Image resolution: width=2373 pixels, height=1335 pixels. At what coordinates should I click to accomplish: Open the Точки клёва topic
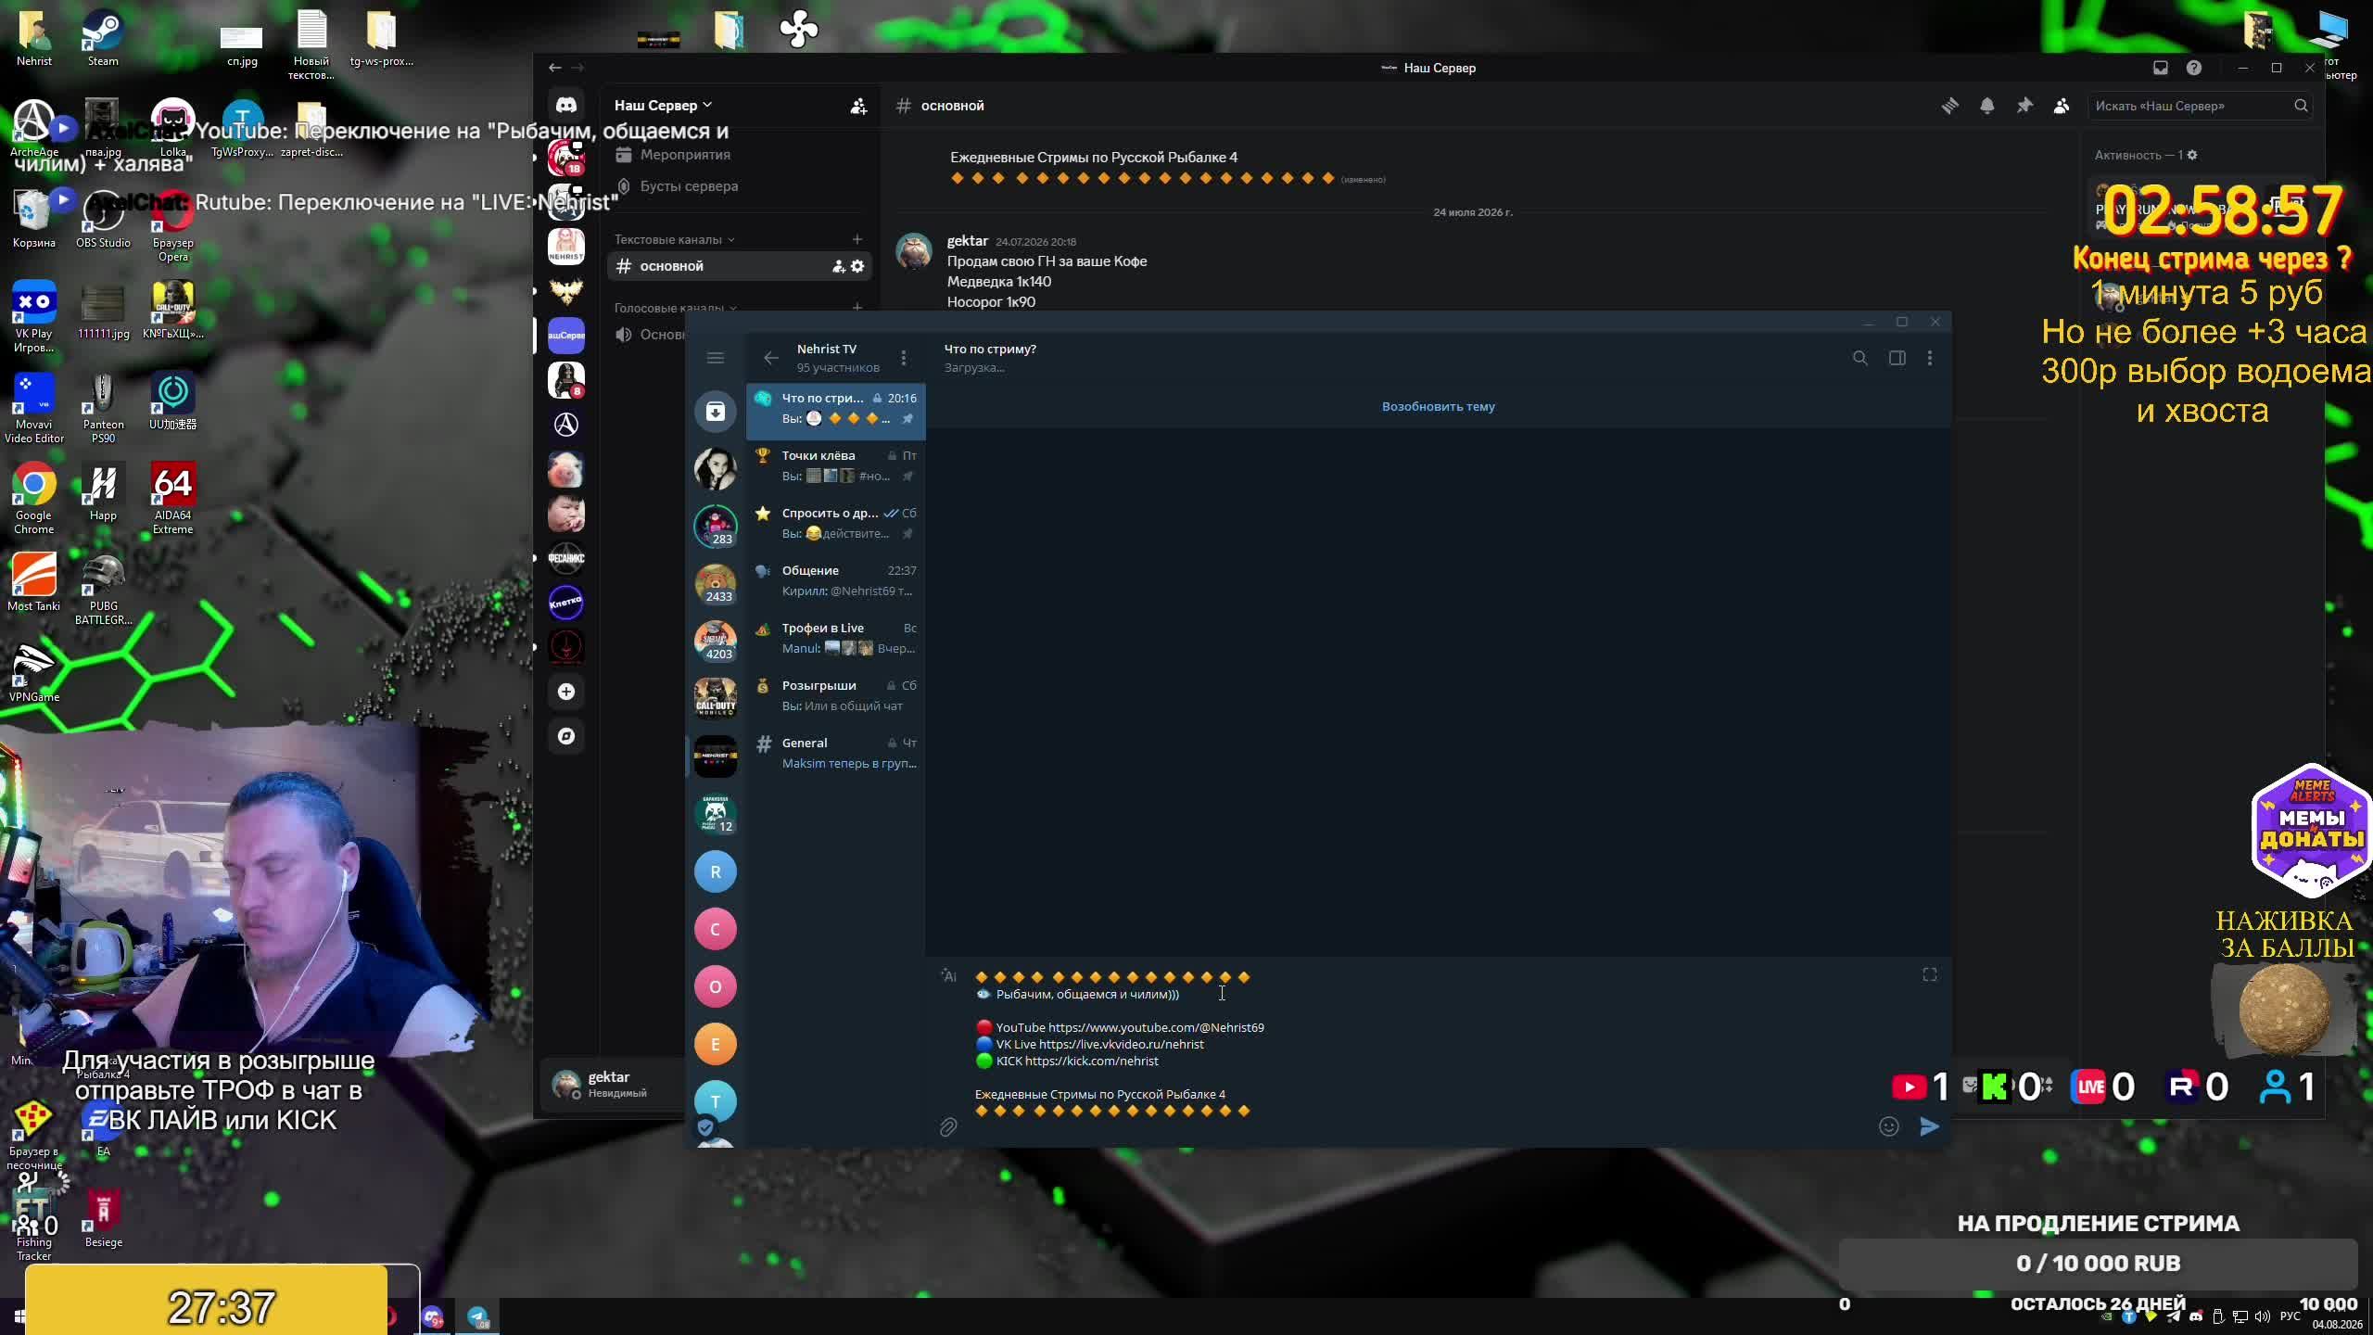pos(836,465)
